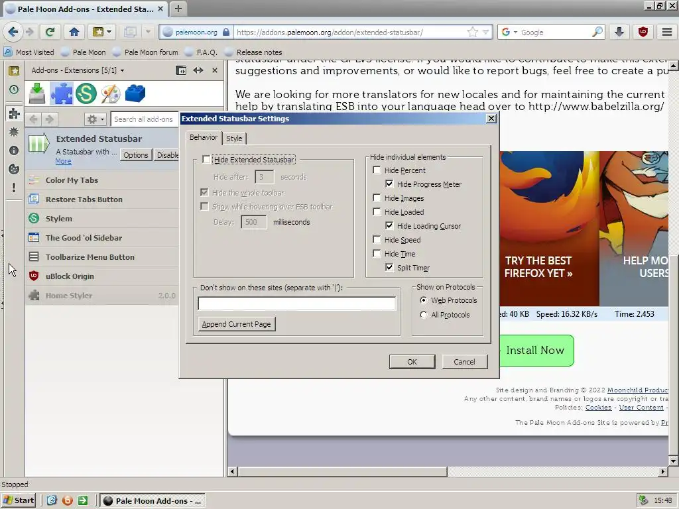Click the don't-show-on-these-sites text field
The width and height of the screenshot is (679, 509).
(x=296, y=304)
